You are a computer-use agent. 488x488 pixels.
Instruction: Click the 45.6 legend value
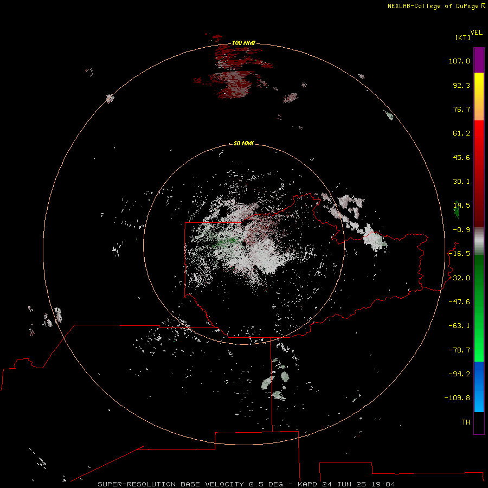pos(461,157)
